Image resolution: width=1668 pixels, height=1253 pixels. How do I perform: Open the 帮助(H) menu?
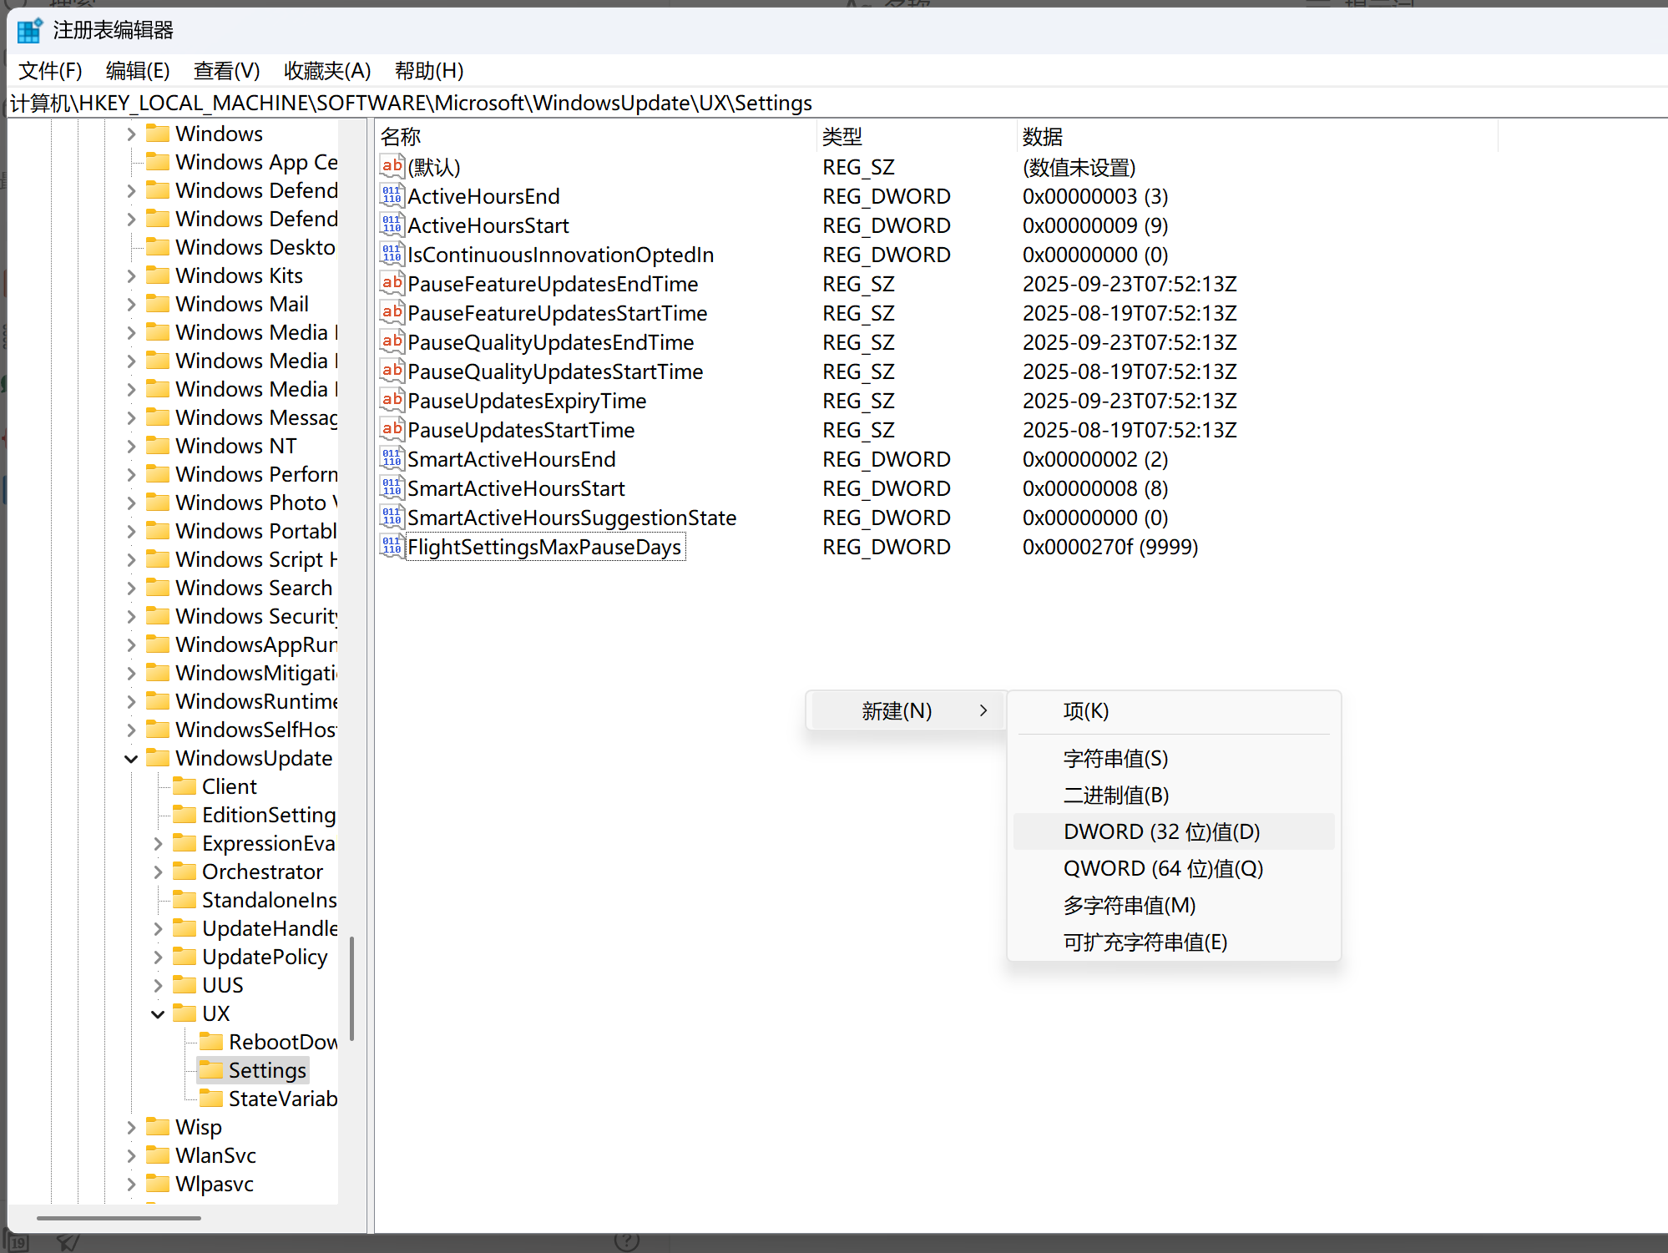[429, 71]
